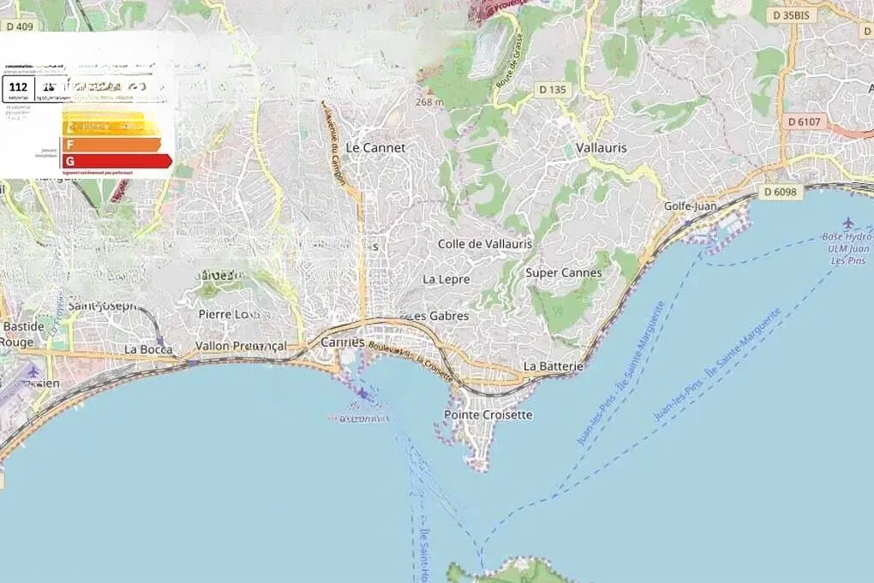Viewport: 874px width, 583px height.
Task: Click the La Bocca label
Action: pos(148,349)
